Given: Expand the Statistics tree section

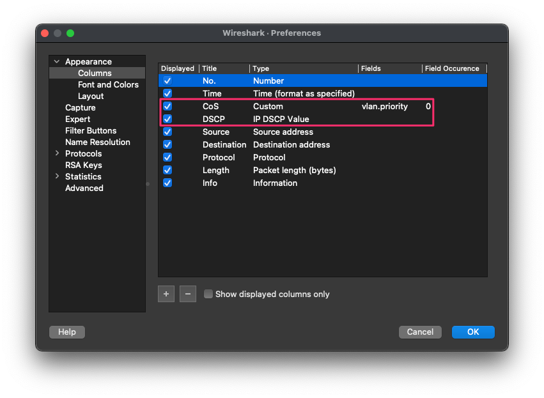Looking at the screenshot, I should click(58, 176).
